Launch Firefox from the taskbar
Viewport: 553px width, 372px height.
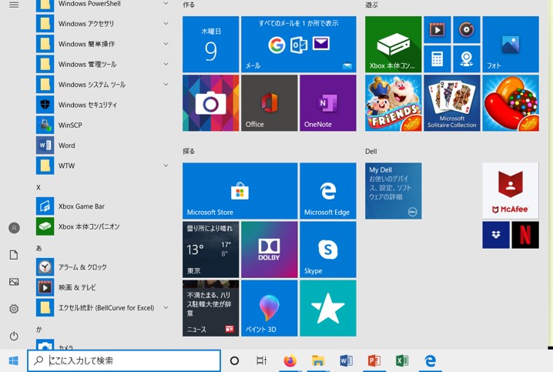pos(290,360)
